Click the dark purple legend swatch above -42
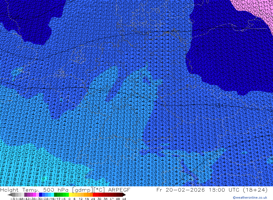The image size is (273, 200). click(26, 195)
